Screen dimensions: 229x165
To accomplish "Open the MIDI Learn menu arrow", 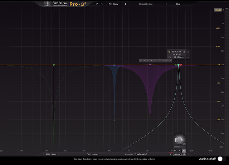I will click(59, 154).
